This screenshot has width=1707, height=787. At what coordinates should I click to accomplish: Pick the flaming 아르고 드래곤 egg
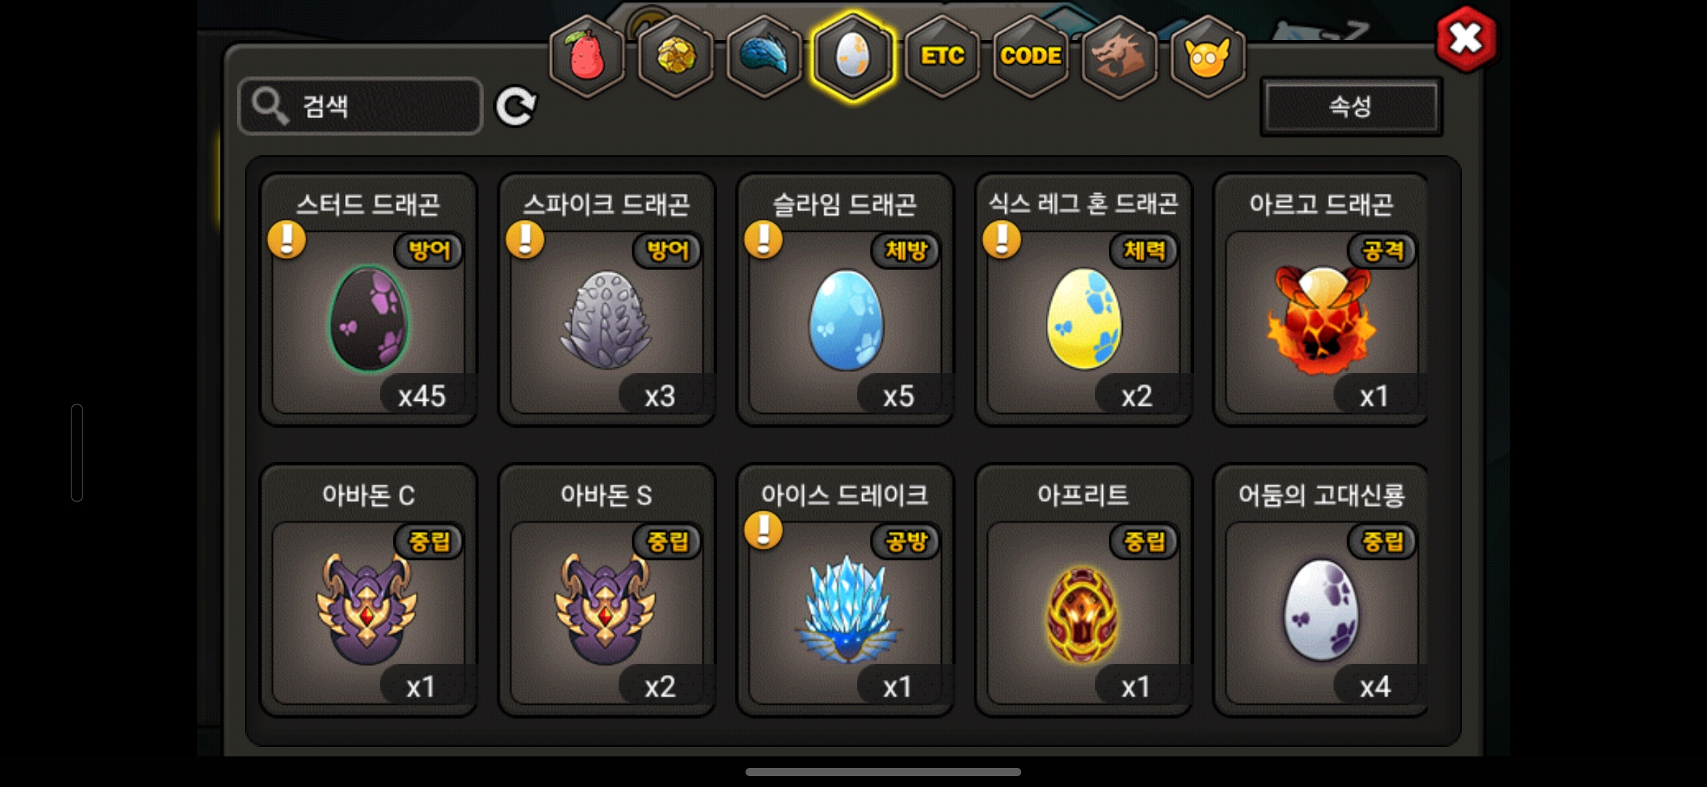tap(1321, 299)
